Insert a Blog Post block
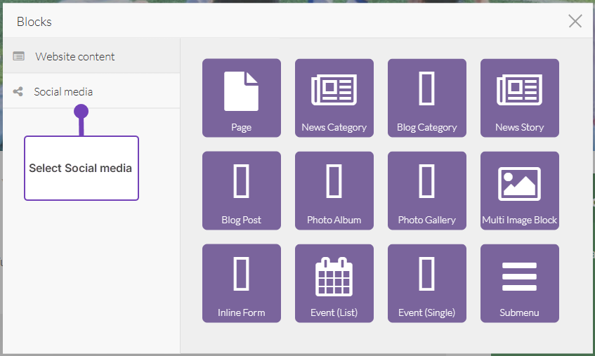Screen dimensions: 595x356 [241, 190]
